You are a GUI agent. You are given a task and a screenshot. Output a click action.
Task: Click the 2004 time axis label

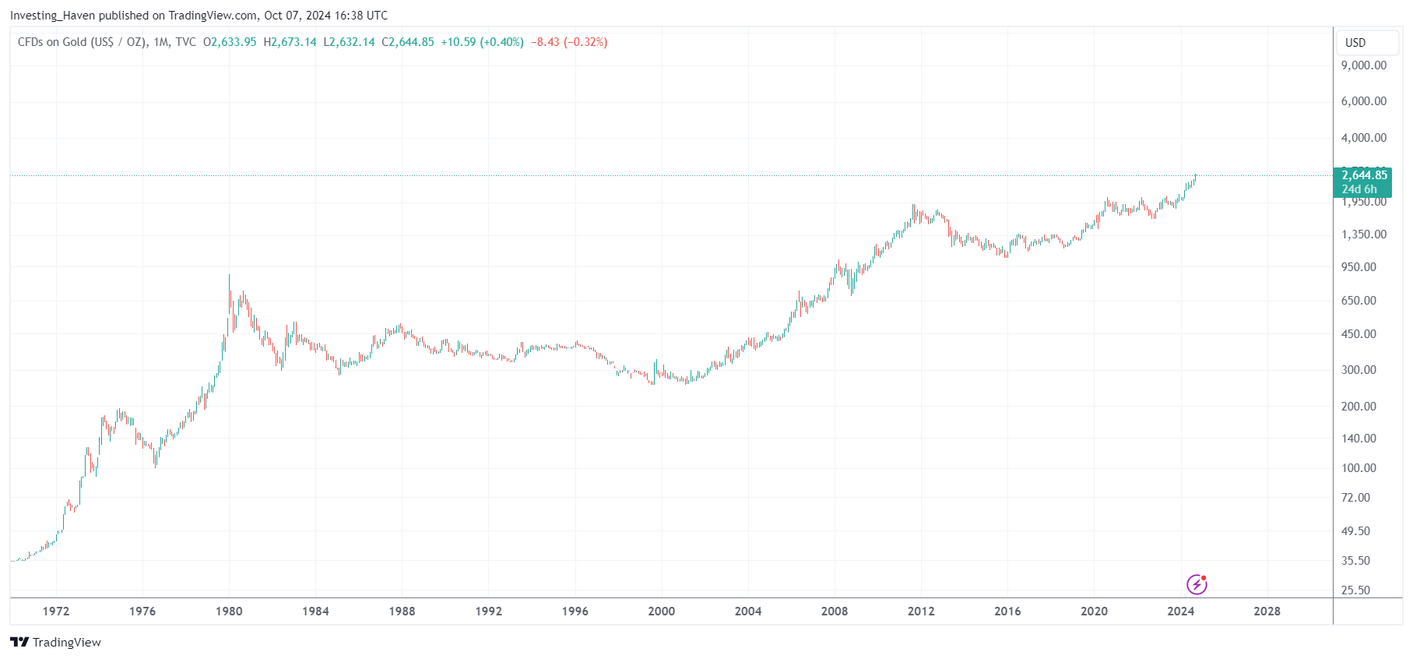(748, 611)
